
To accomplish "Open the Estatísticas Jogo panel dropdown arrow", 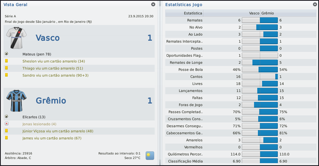I will coord(315,4).
